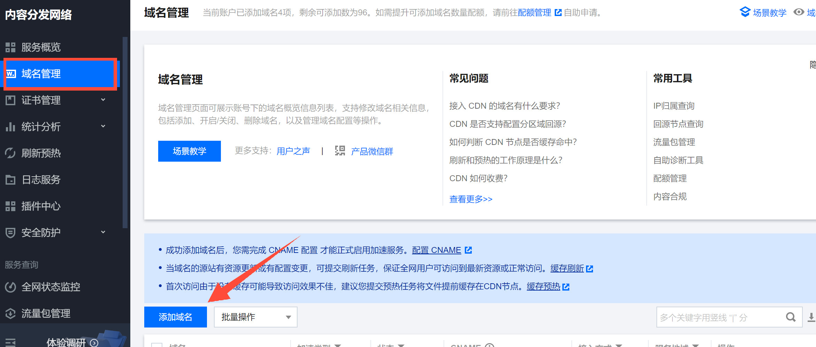Expand the 安全防护 chevron
The height and width of the screenshot is (347, 816).
tap(103, 232)
